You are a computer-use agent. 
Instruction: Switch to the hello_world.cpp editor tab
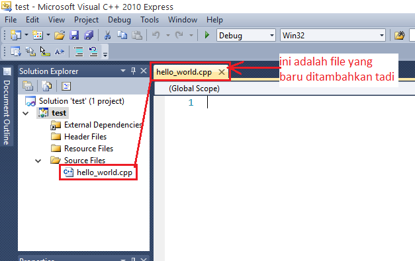pos(184,72)
